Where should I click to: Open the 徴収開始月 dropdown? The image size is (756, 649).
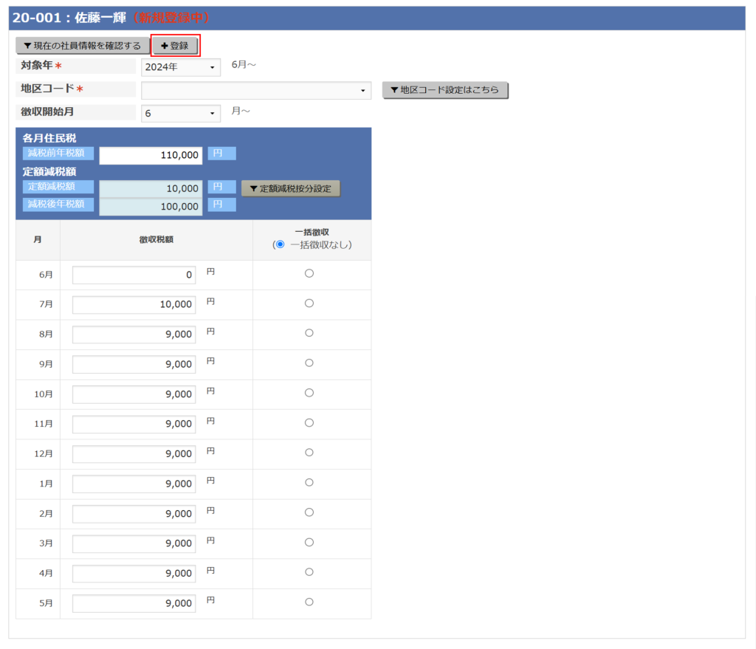coord(181,113)
